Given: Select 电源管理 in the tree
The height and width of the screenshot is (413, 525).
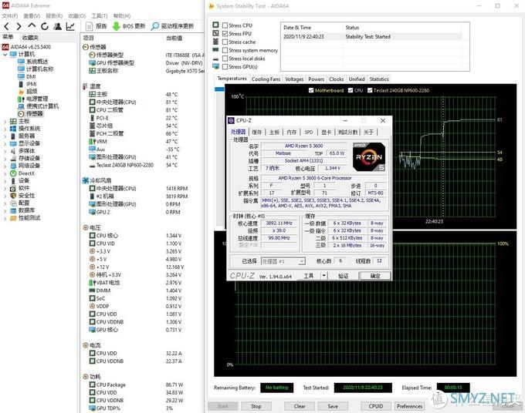Looking at the screenshot, I should (x=32, y=99).
